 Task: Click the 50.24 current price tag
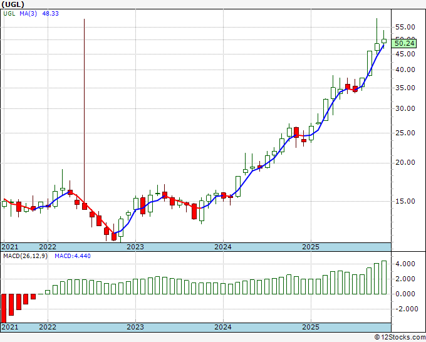405,43
